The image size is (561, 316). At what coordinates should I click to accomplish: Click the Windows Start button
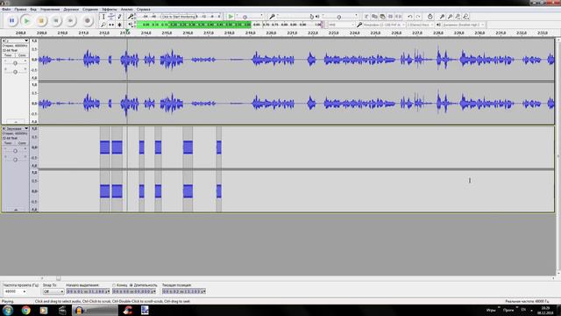(x=8, y=310)
